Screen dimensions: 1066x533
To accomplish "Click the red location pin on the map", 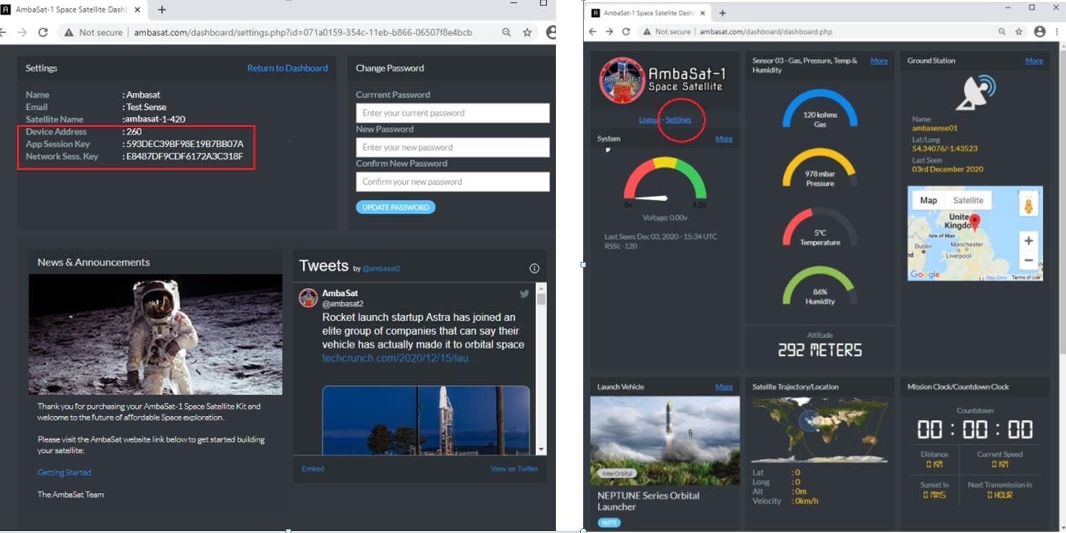I will [x=974, y=222].
